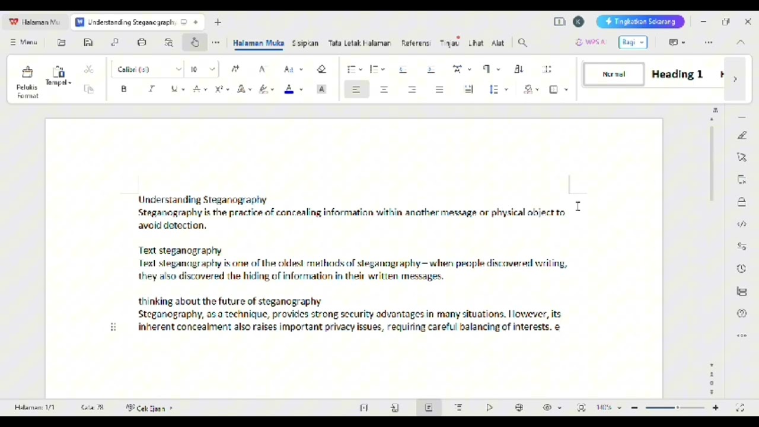Screen dimensions: 759x427
Task: Click the save icon in the quick toolbar
Action: click(88, 42)
